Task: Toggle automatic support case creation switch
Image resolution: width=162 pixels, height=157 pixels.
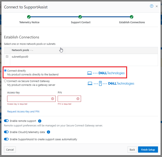Action: (6, 139)
